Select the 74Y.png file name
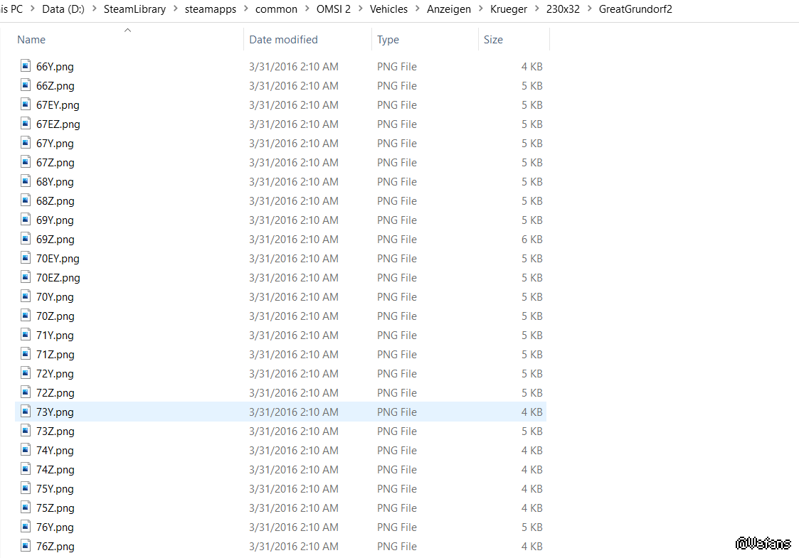 pyautogui.click(x=55, y=450)
